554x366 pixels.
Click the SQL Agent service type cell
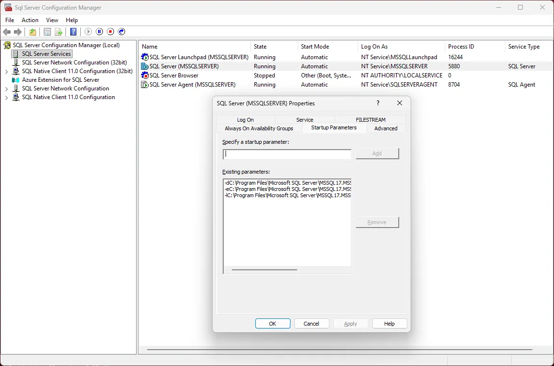click(522, 85)
